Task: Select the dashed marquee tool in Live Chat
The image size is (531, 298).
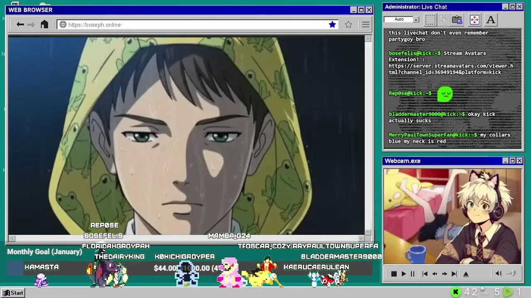Action: pos(431,19)
